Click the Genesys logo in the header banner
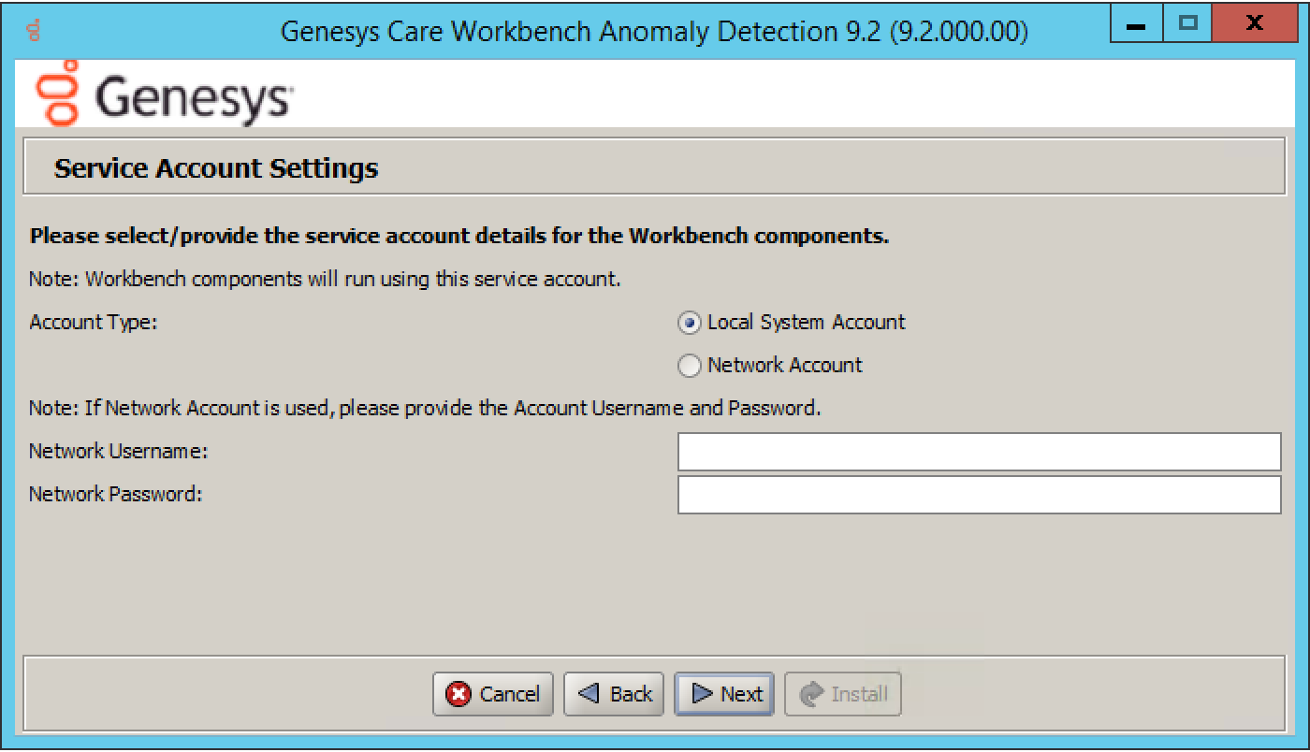The width and height of the screenshot is (1310, 752). click(x=164, y=94)
